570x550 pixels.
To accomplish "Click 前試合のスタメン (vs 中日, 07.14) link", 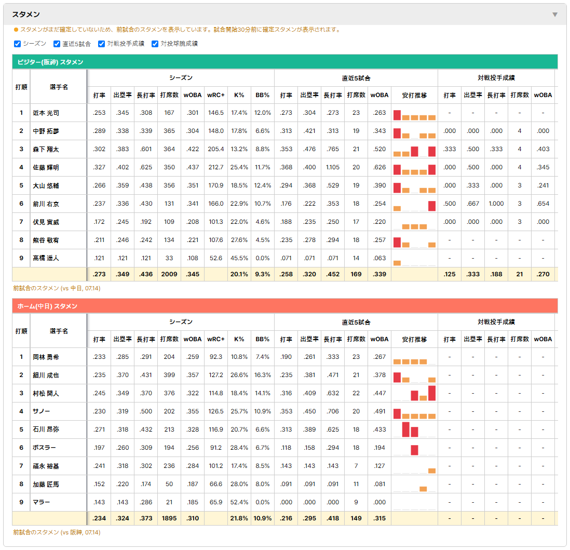I will tap(57, 288).
